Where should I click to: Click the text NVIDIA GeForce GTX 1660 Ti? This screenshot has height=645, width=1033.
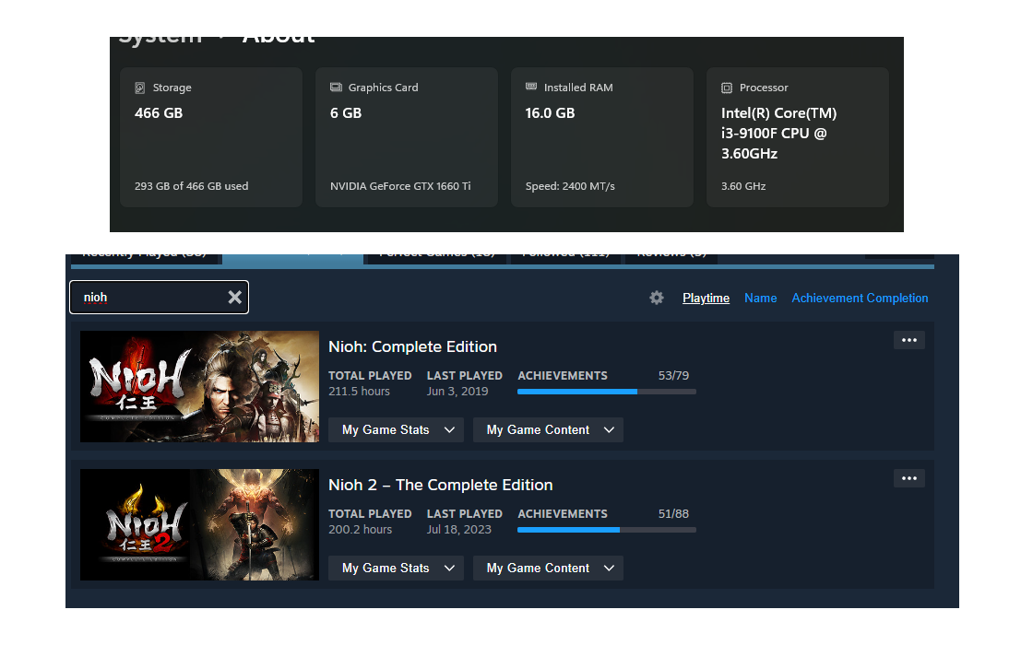coord(400,186)
